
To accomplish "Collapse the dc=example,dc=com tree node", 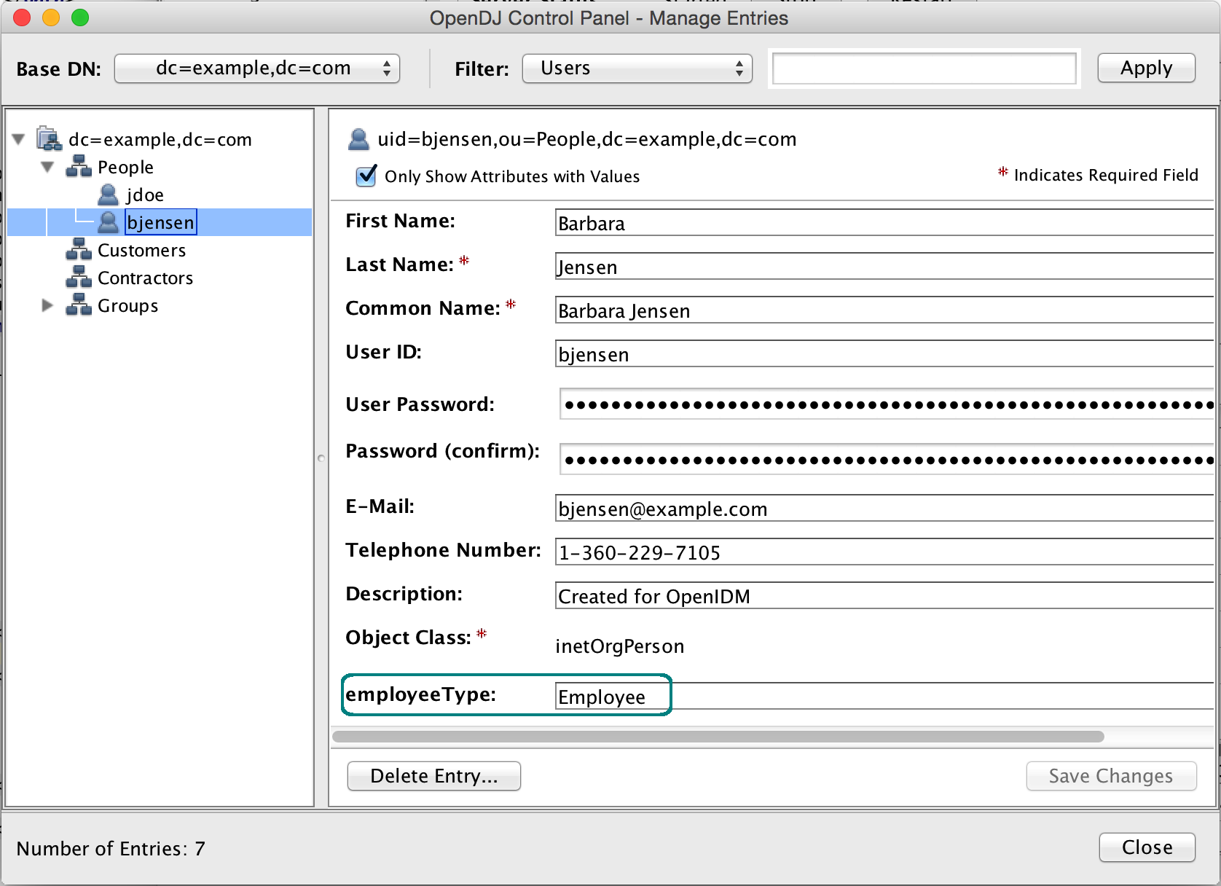I will click(x=19, y=138).
